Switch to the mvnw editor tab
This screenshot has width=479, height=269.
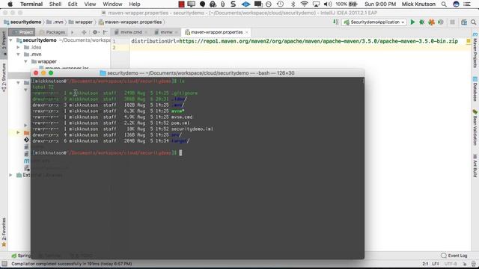[x=166, y=32]
